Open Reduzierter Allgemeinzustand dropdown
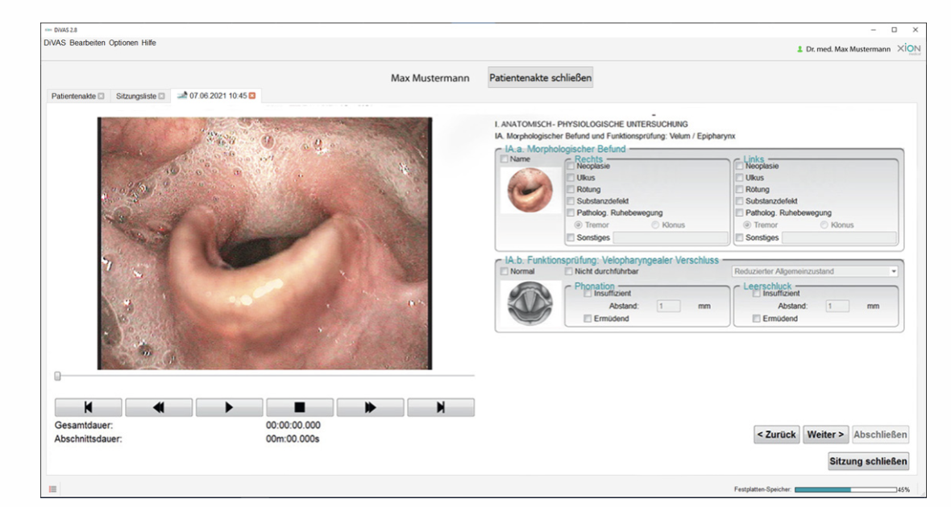951x507 pixels. (815, 272)
